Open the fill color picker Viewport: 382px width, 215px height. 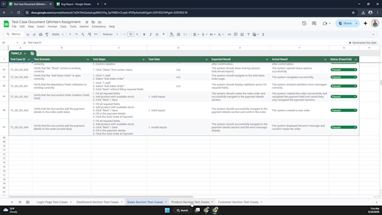coord(172,35)
